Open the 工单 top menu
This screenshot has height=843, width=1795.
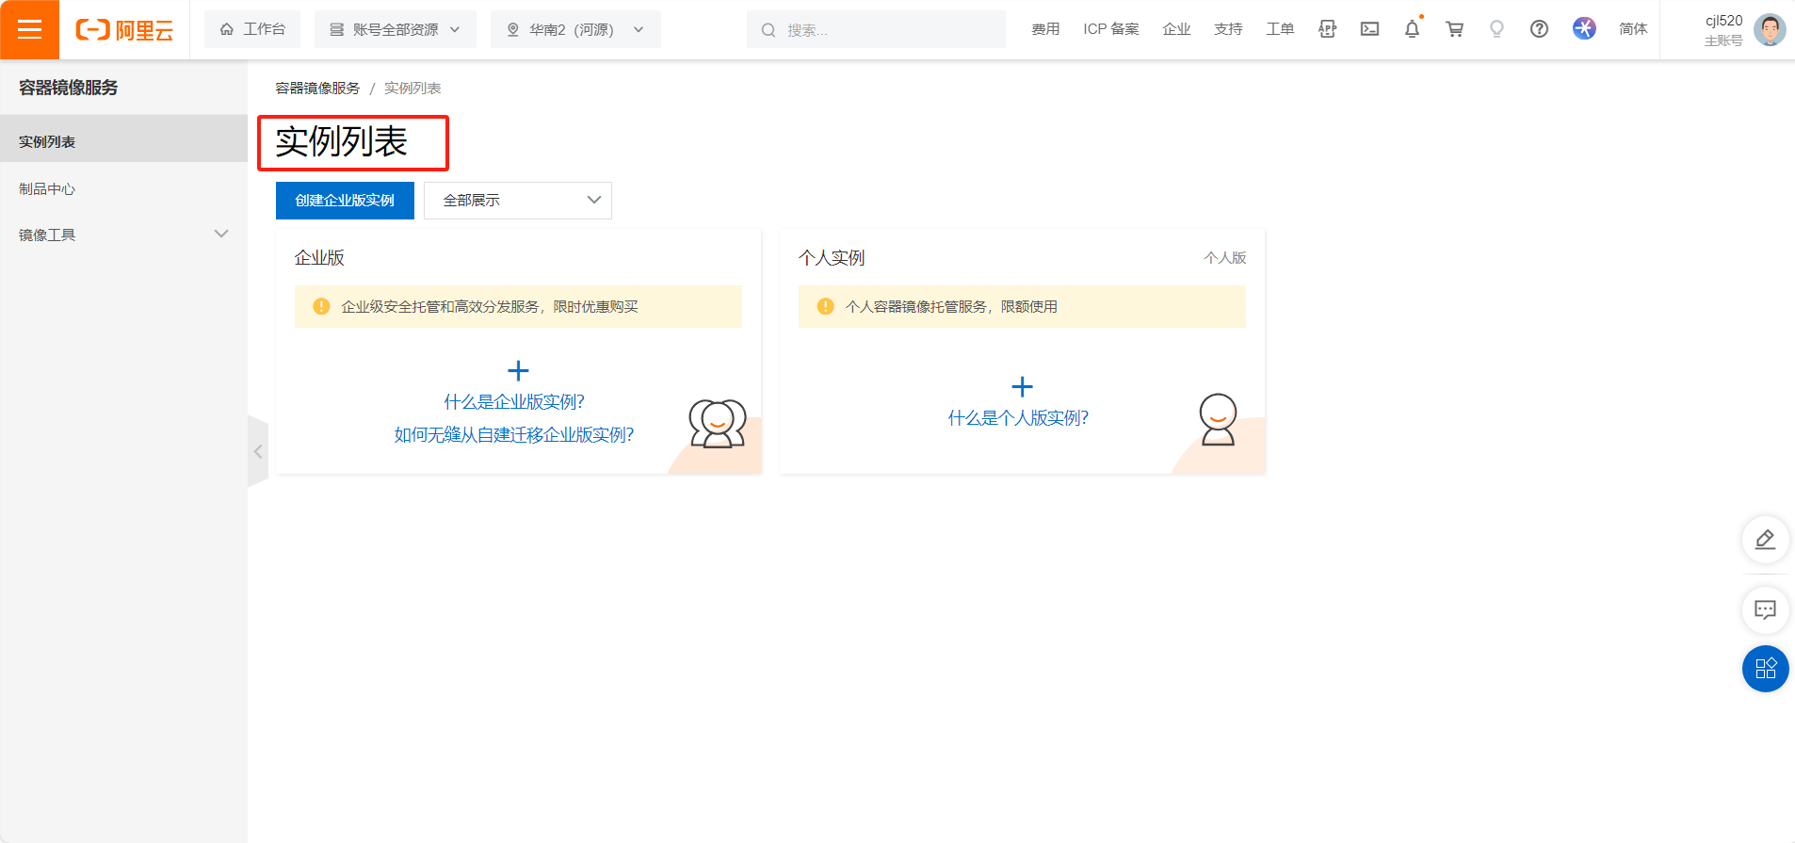click(x=1280, y=29)
